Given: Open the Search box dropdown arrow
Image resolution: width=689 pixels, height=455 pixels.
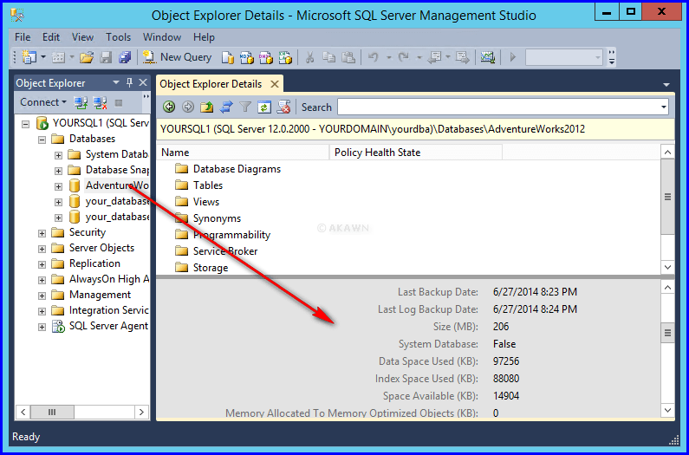Looking at the screenshot, I should tap(663, 107).
